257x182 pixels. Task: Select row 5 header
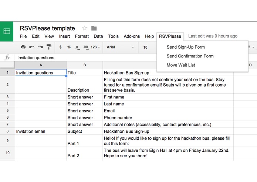tap(7, 111)
